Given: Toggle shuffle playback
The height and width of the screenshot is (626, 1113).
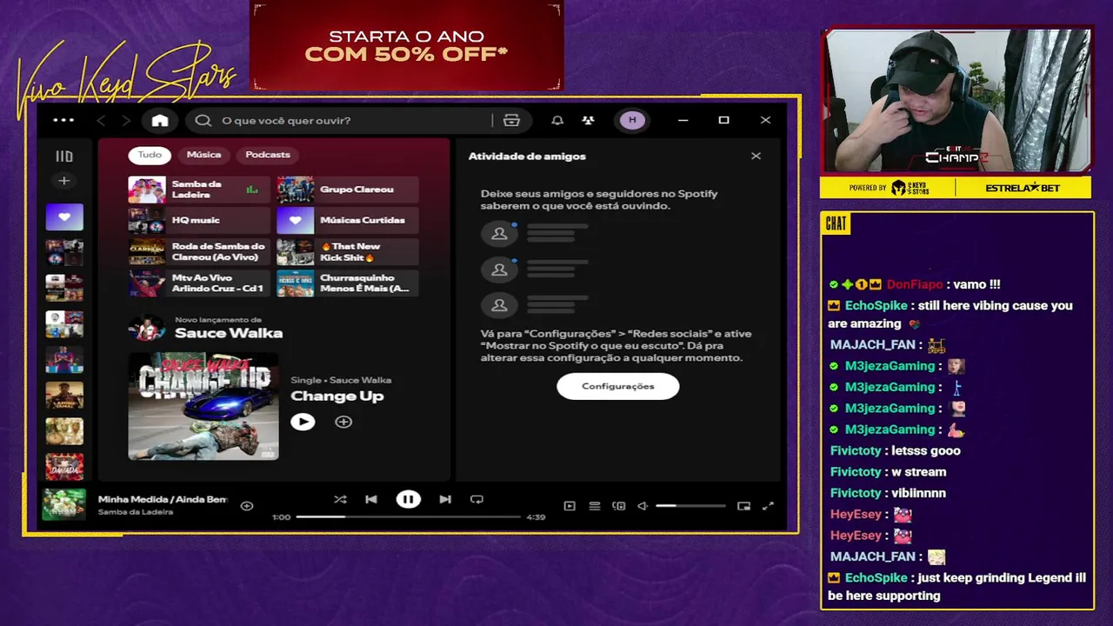Looking at the screenshot, I should click(340, 500).
